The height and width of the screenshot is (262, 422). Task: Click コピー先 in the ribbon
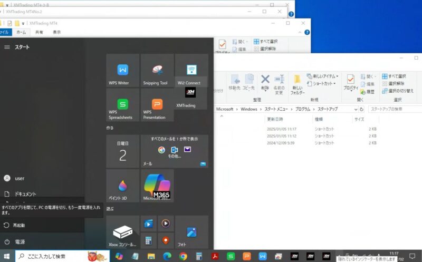248,83
